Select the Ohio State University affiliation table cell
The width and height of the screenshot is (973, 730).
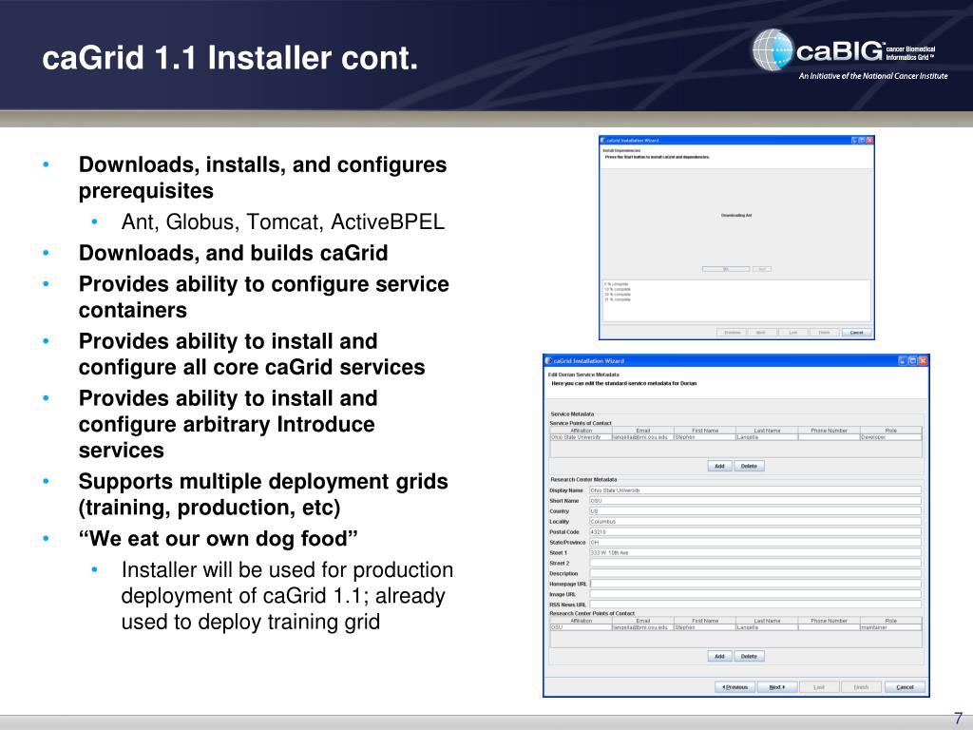click(581, 437)
